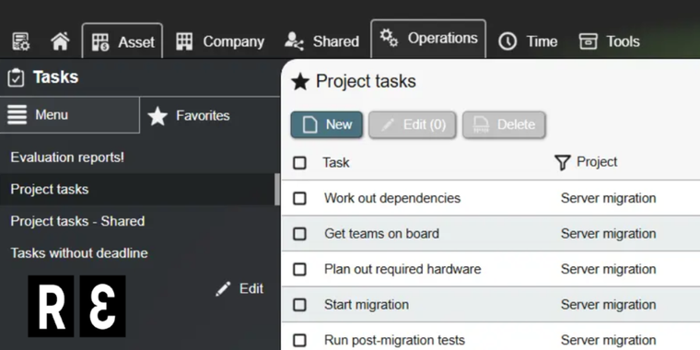Check the Get teams on board row
The width and height of the screenshot is (700, 350).
tap(299, 233)
